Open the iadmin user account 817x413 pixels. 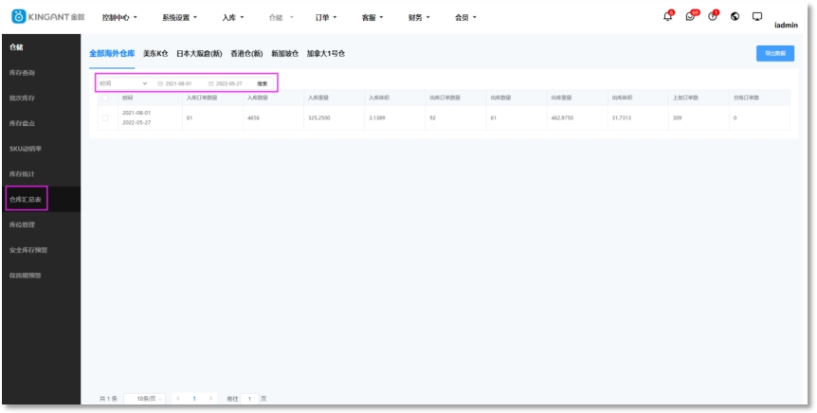point(786,25)
